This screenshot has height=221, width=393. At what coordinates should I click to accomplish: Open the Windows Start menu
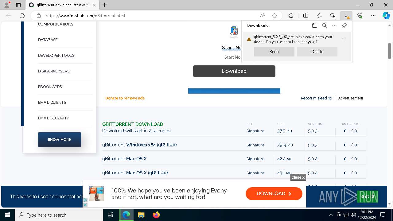[7, 215]
